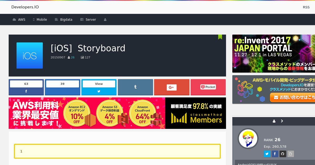Screen dimensions: 315x165
Task: Click the Twitter bird icon on share button
Action: 99,91
